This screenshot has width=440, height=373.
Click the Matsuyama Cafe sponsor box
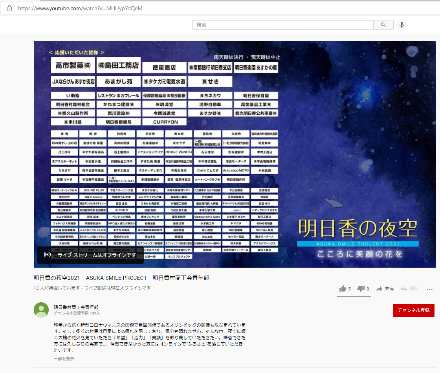(x=207, y=217)
